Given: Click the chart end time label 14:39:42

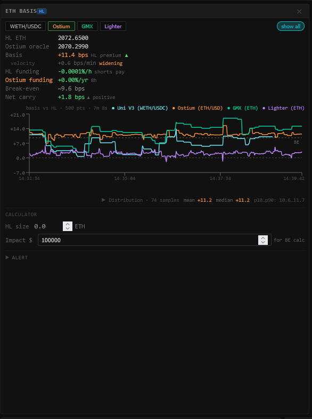Looking at the screenshot, I should [x=294, y=178].
